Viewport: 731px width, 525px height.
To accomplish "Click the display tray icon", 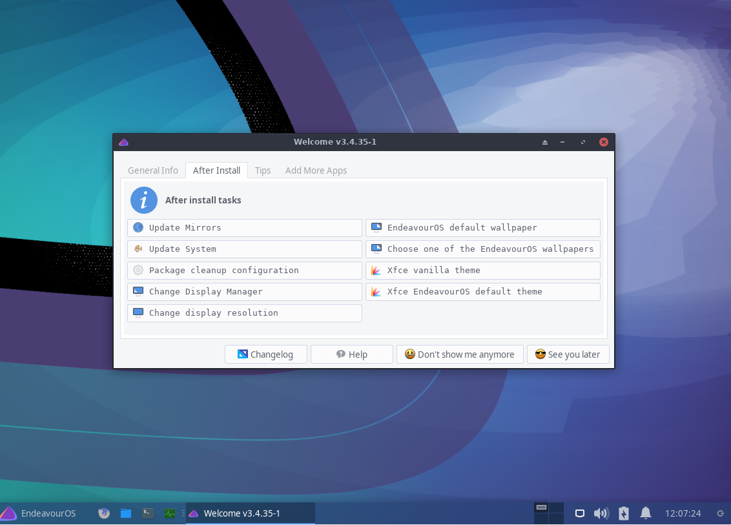I will click(579, 513).
